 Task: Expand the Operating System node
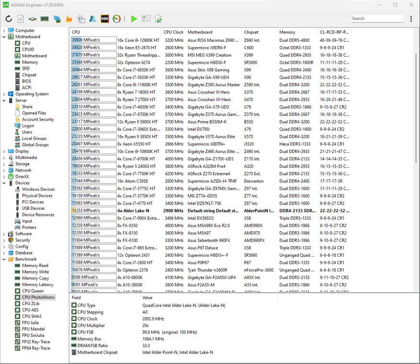click(x=4, y=94)
